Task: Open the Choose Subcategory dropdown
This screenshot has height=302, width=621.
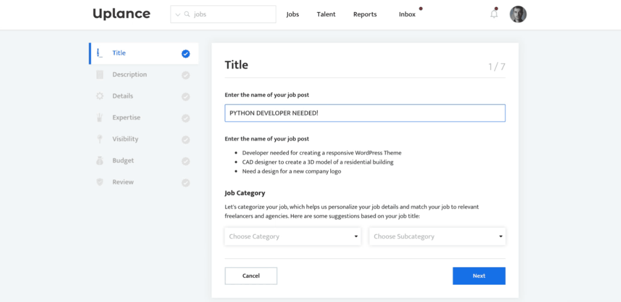Action: (437, 237)
